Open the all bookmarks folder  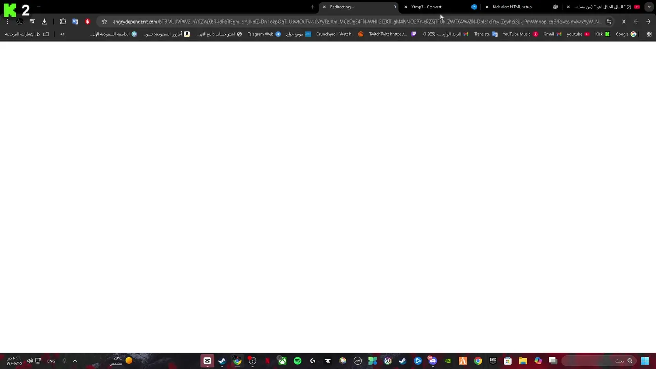point(27,34)
